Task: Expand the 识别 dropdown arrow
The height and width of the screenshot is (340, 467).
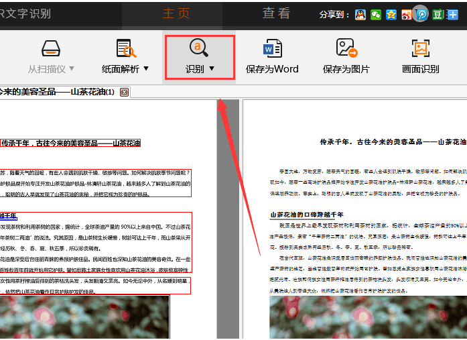Action: 212,68
